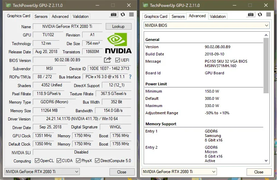Viewport: 277px width, 180px height.
Task: Open GPU selector dropdown in left window
Action: 42,171
